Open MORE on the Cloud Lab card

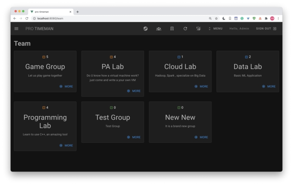pos(201,86)
